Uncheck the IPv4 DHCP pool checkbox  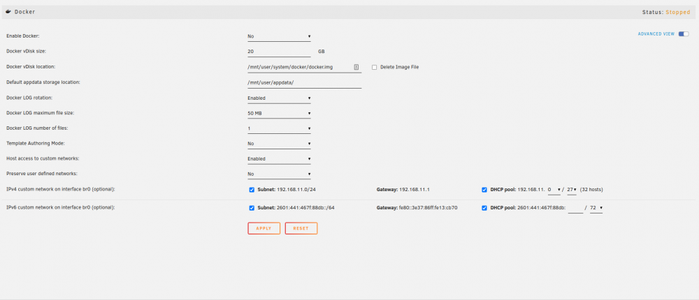tap(484, 190)
